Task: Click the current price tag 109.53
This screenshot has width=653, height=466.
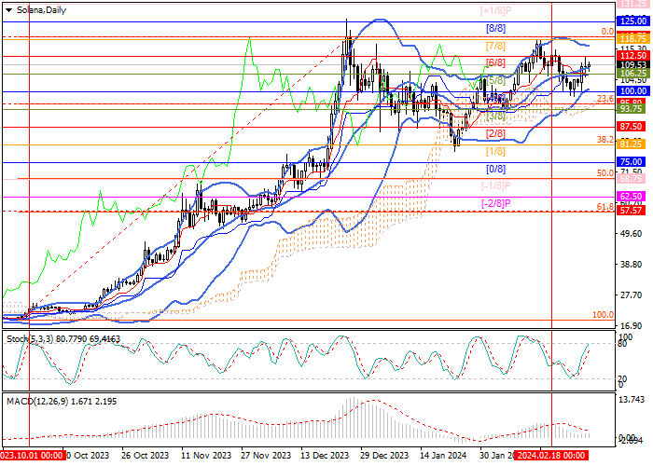Action: 632,65
